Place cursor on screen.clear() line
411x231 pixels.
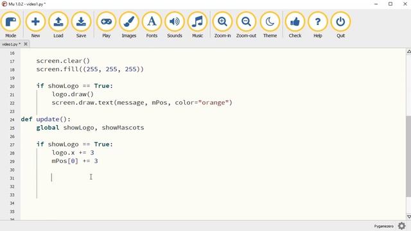click(63, 61)
